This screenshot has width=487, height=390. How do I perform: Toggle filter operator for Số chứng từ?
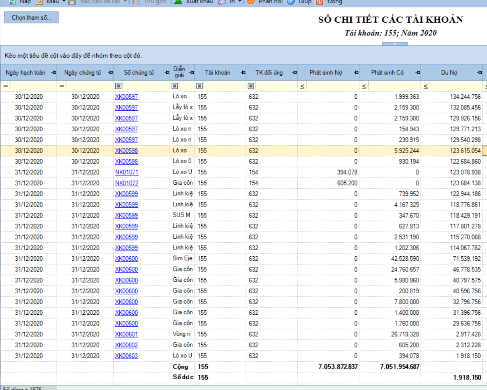click(118, 86)
